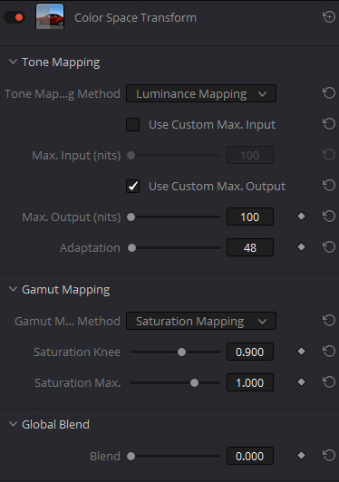Add a keyframe for Blend
Image resolution: width=339 pixels, height=482 pixels.
(302, 456)
